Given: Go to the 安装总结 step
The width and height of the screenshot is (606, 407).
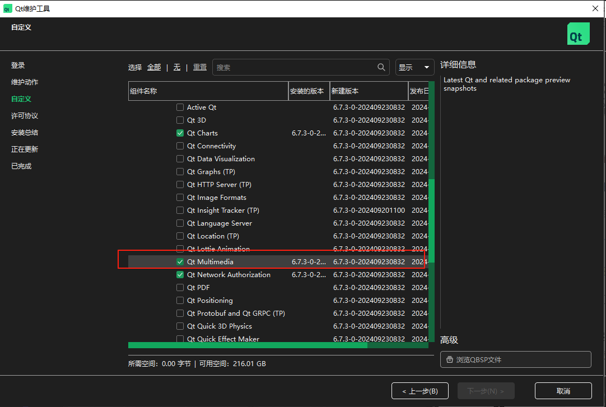Looking at the screenshot, I should pos(24,133).
